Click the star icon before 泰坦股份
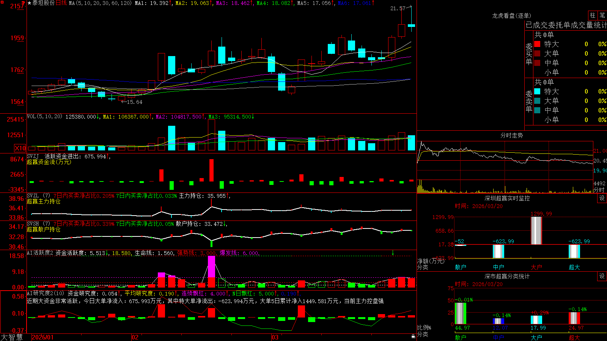This screenshot has height=341, width=607. (30, 3)
